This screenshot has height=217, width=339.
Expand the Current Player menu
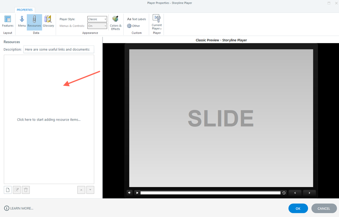157,23
